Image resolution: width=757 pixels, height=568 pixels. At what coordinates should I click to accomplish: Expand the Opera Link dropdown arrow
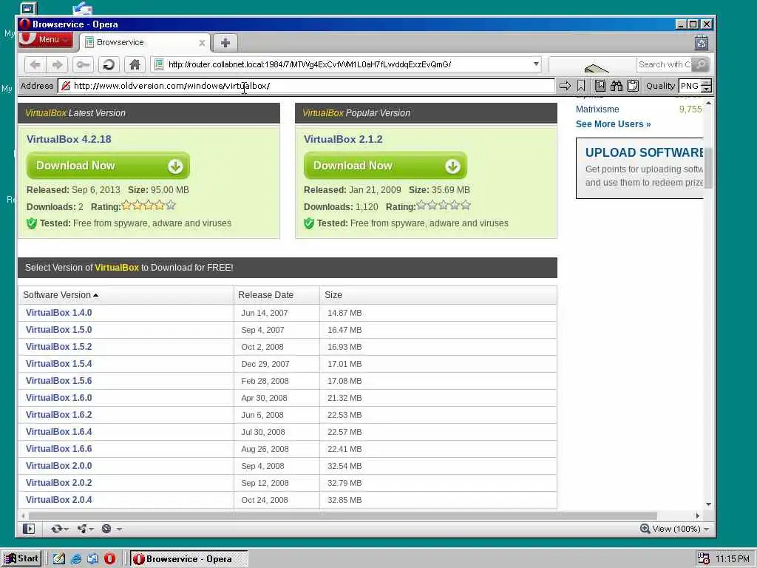67,530
